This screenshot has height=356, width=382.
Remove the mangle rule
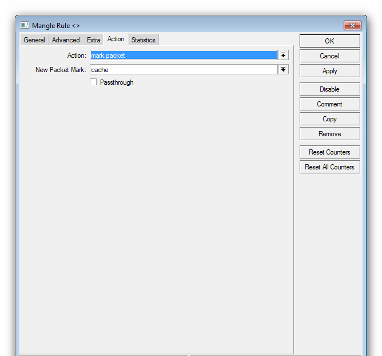click(x=329, y=134)
